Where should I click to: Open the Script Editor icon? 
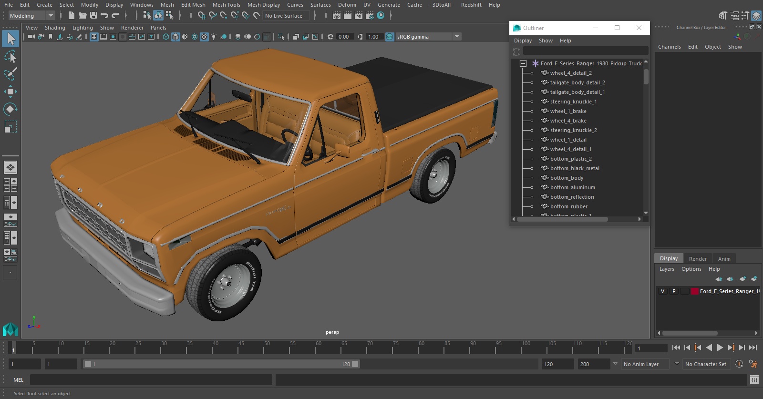click(x=754, y=379)
